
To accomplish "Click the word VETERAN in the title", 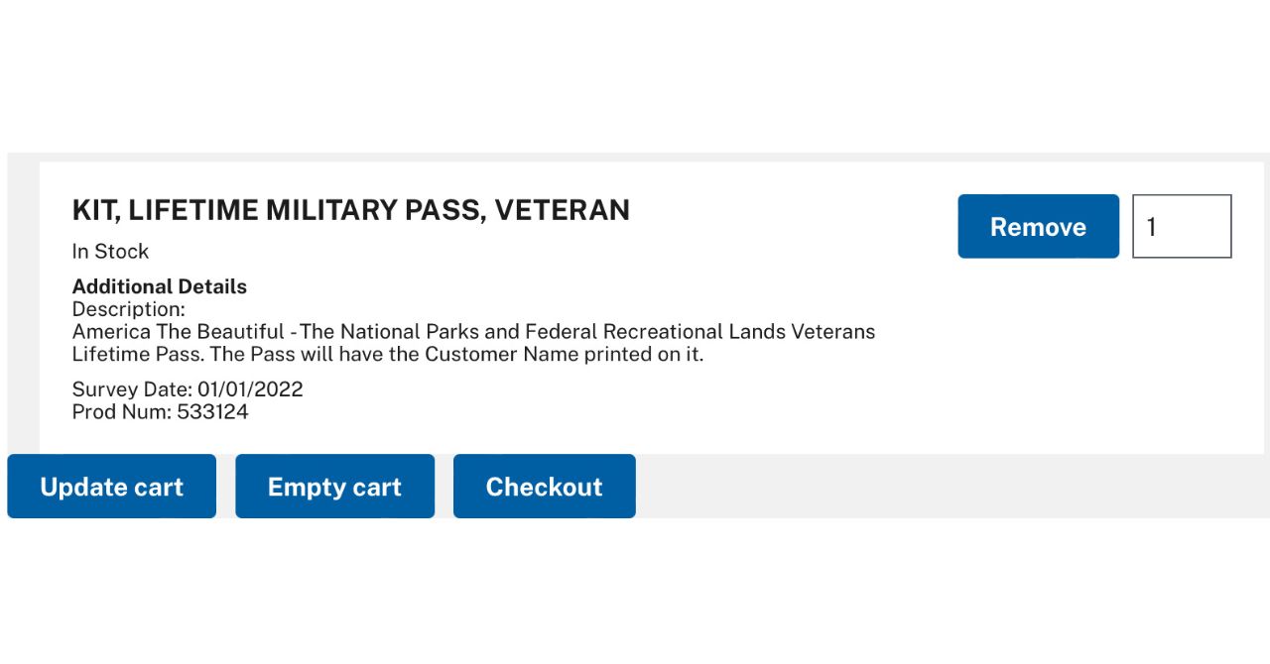I will (562, 210).
